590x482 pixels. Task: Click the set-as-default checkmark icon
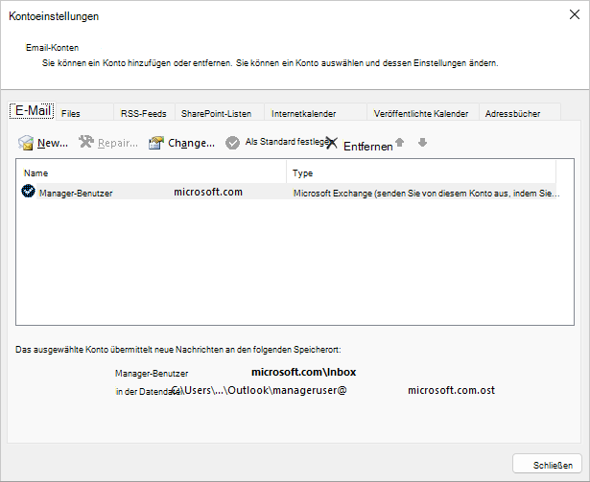point(232,143)
